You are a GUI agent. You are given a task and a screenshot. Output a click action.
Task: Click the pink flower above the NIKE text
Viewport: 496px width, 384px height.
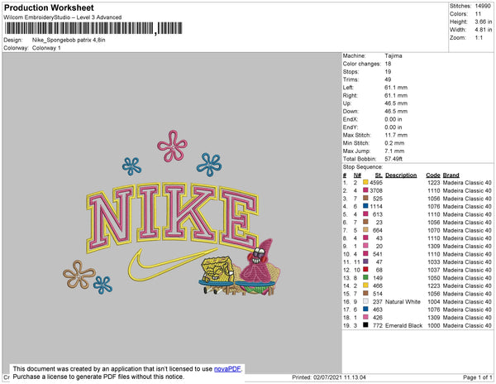173,146
